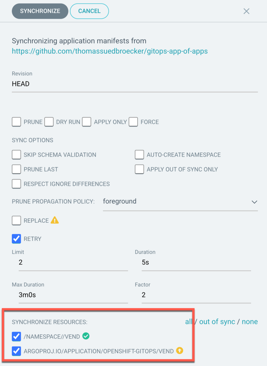Click the X close icon at top right
The image size is (267, 366).
(246, 11)
